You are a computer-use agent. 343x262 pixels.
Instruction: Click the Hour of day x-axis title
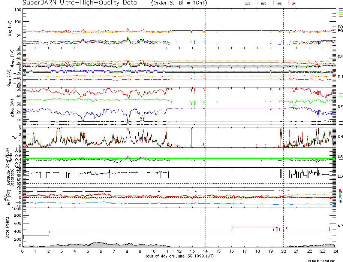point(179,256)
